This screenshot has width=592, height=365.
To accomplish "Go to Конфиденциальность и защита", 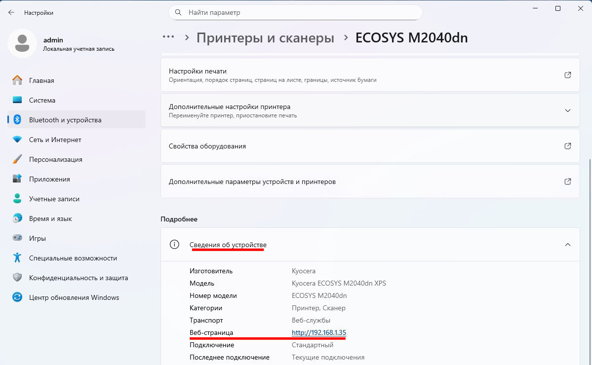I will coord(76,278).
